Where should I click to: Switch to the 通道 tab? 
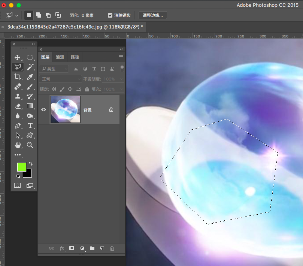coord(60,57)
